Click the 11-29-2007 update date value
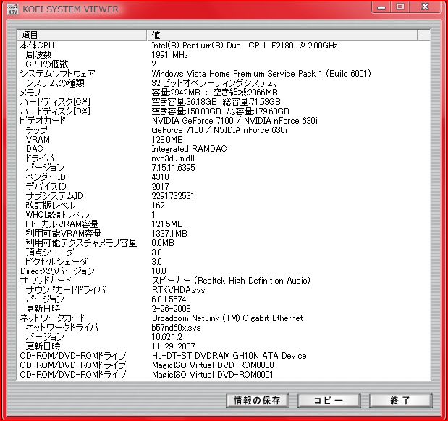Screen dimensions: 448x421 [x=173, y=346]
